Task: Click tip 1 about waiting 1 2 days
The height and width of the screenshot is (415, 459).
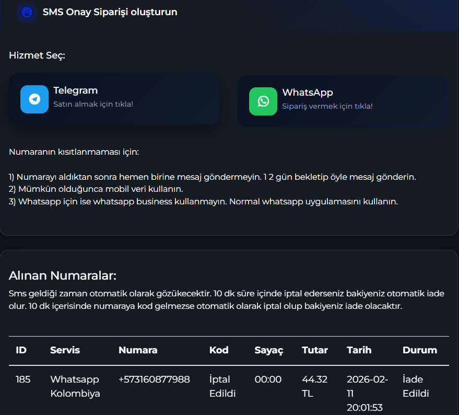Action: pyautogui.click(x=213, y=177)
